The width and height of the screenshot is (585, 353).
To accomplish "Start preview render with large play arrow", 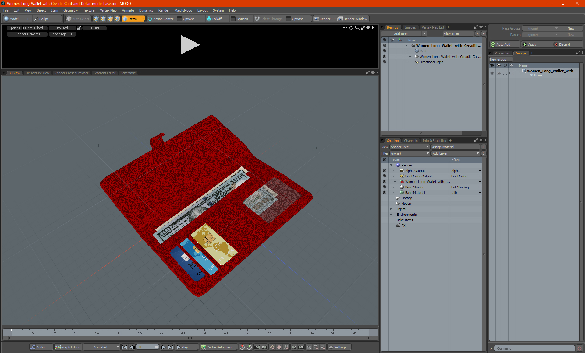I will tap(190, 45).
